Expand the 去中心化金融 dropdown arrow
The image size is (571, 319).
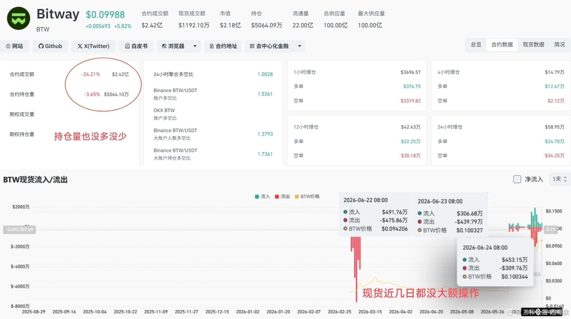pos(300,46)
